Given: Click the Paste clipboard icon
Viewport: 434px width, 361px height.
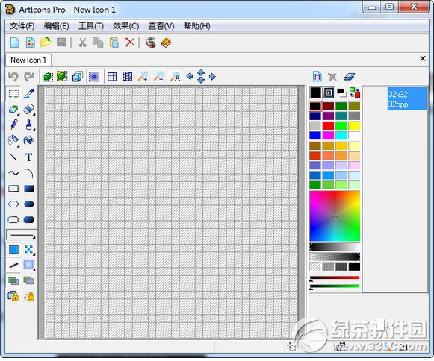Looking at the screenshot, I should pyautogui.click(x=114, y=43).
